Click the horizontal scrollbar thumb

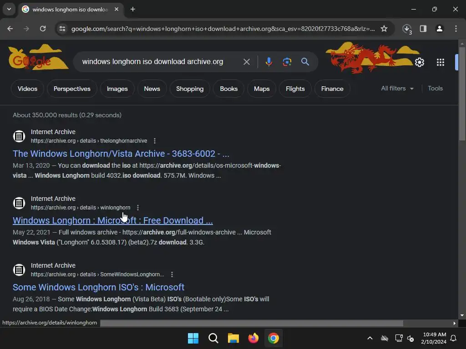pyautogui.click(x=251, y=323)
